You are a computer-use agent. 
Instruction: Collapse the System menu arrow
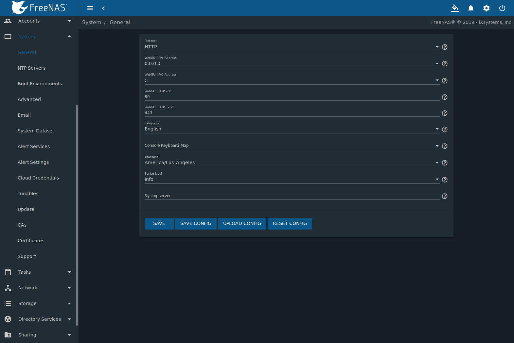69,36
